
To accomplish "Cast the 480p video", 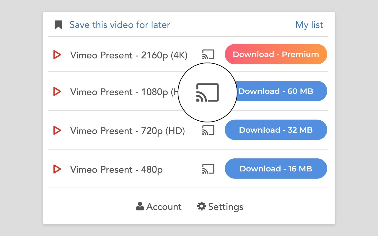I will tap(208, 169).
